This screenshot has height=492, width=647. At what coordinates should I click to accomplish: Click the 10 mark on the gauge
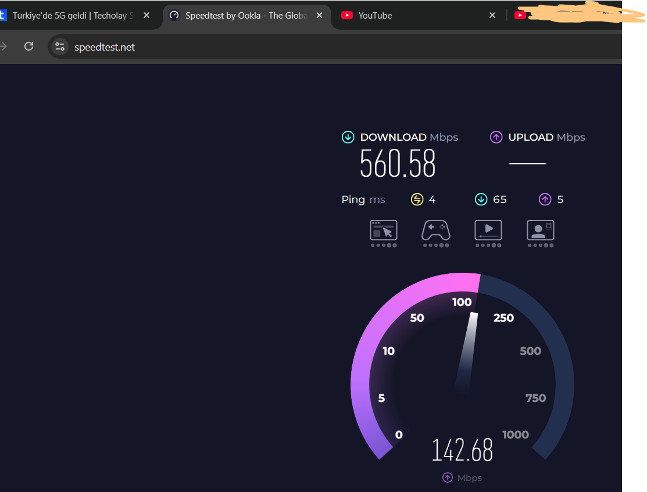click(388, 351)
